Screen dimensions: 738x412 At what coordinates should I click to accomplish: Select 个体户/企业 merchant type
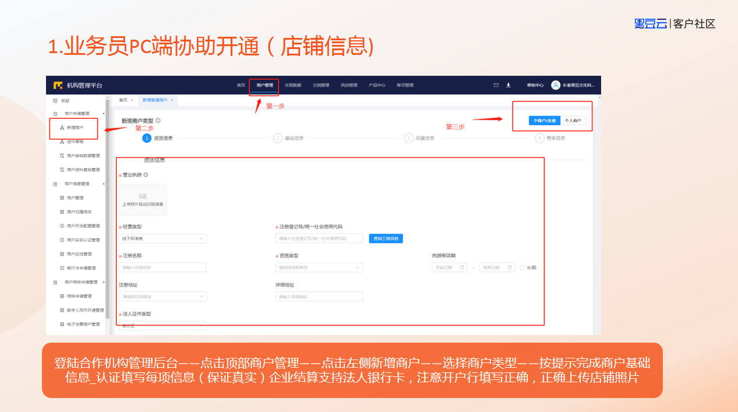coord(545,121)
